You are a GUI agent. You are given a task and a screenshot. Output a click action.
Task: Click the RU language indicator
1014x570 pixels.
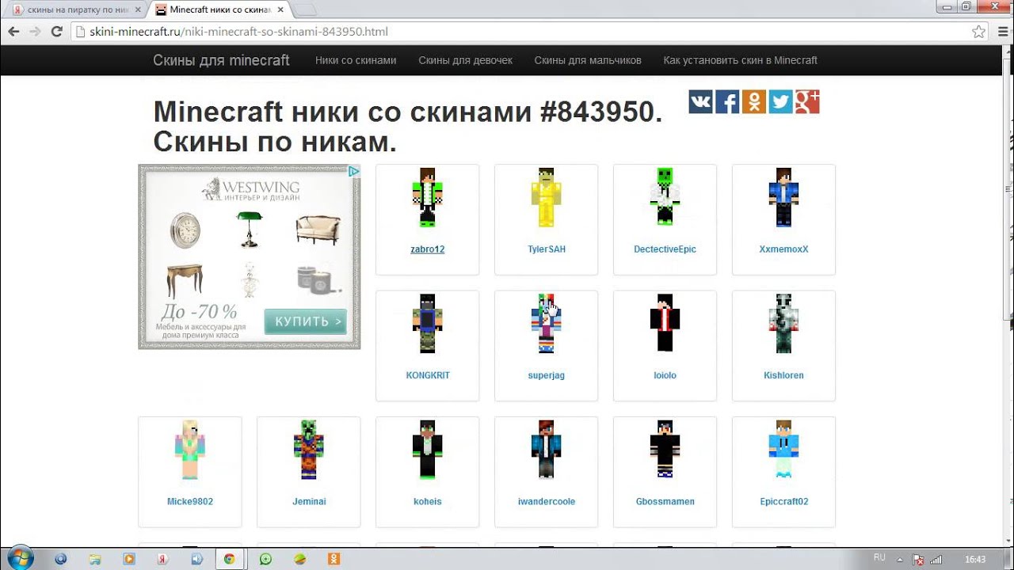879,557
